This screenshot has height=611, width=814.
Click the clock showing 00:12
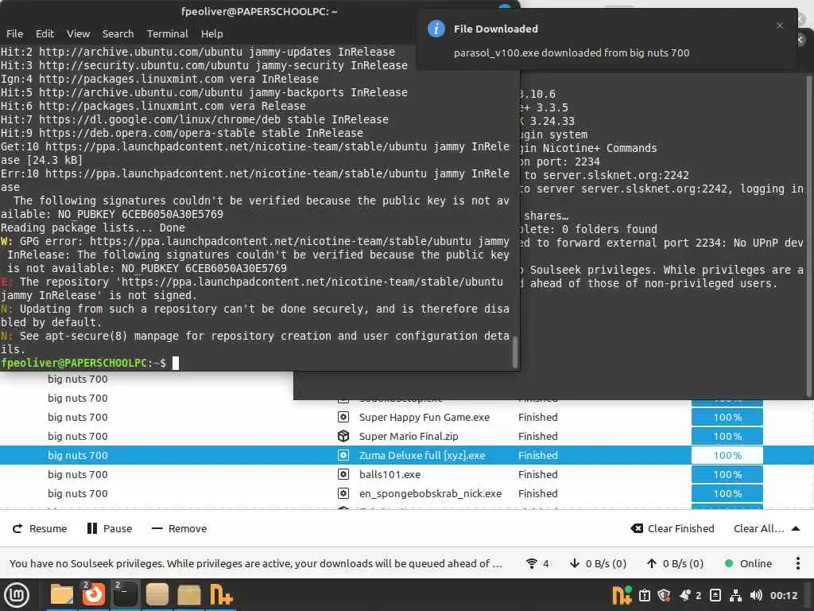coord(783,595)
